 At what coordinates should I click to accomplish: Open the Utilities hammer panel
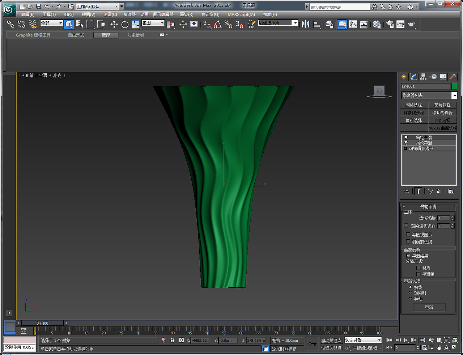[x=453, y=77]
